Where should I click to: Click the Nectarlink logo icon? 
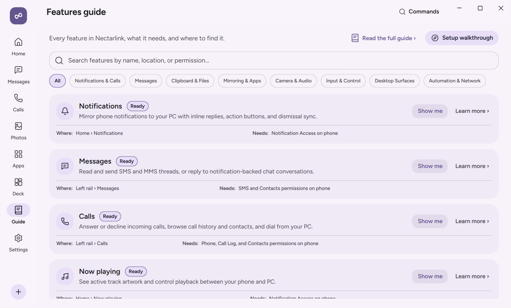point(18,16)
